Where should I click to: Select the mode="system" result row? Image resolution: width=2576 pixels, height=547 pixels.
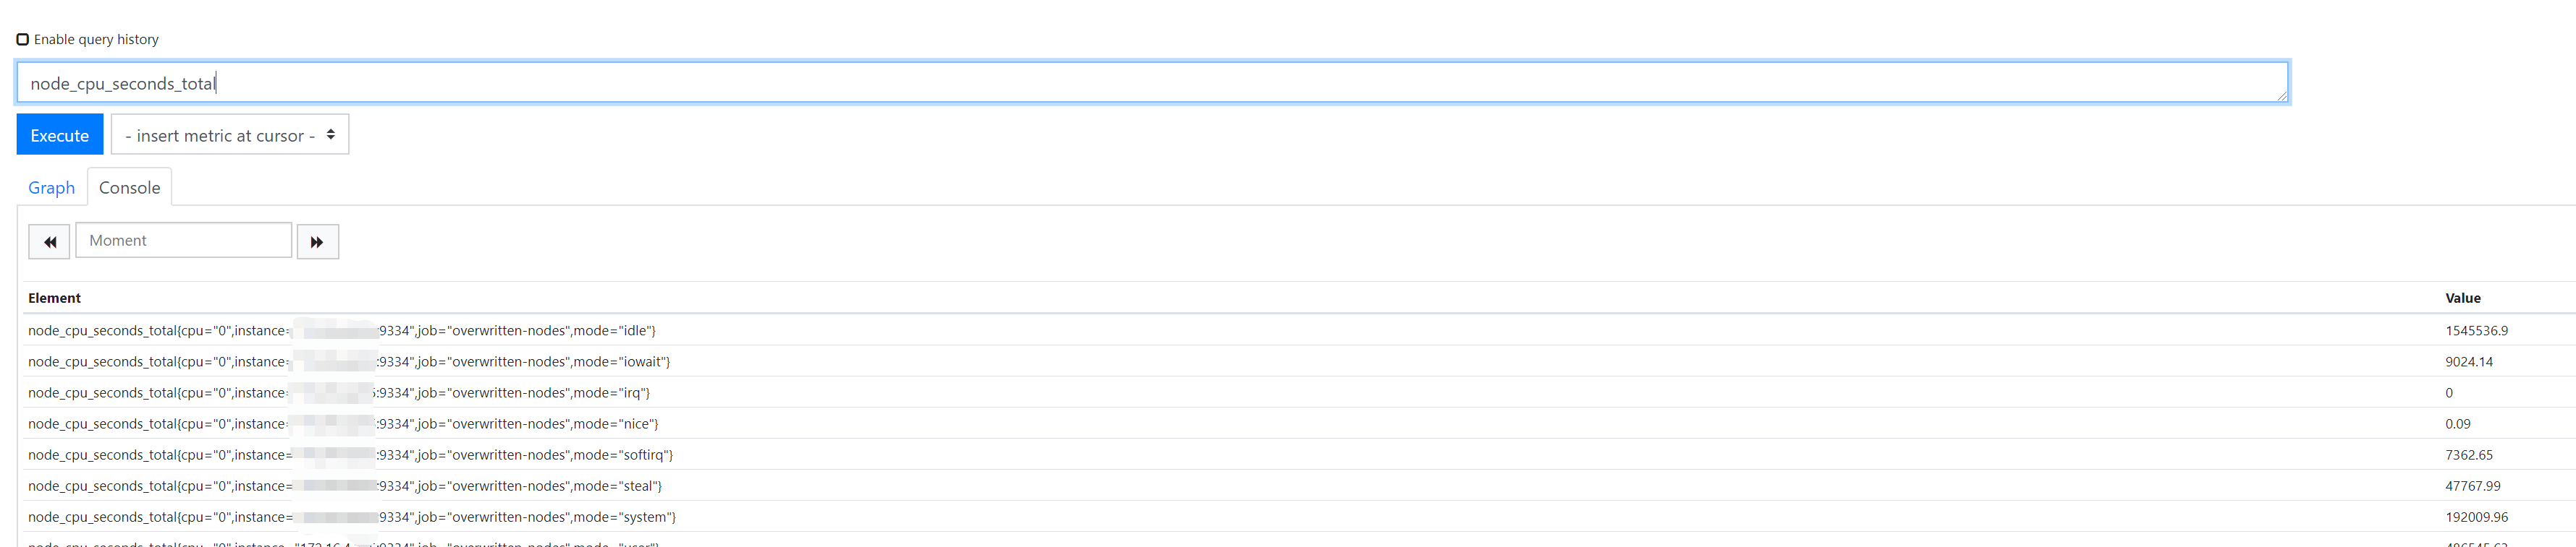tap(352, 516)
